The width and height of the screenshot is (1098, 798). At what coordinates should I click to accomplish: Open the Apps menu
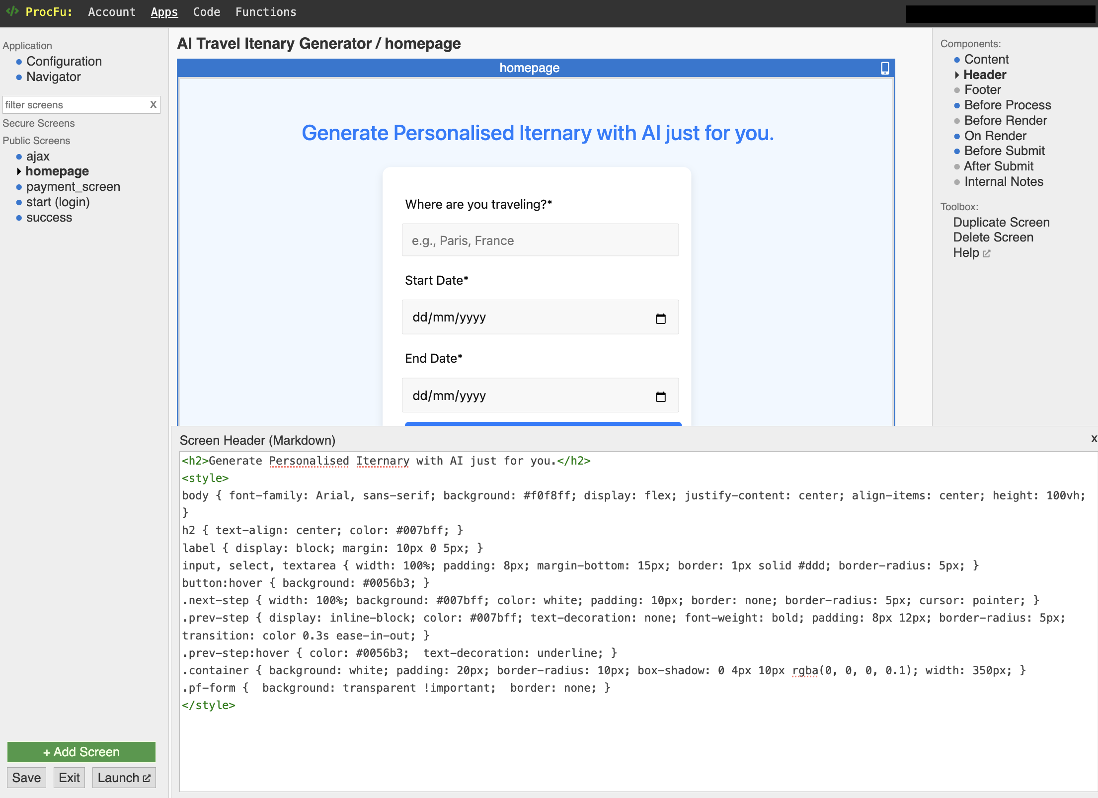coord(164,12)
